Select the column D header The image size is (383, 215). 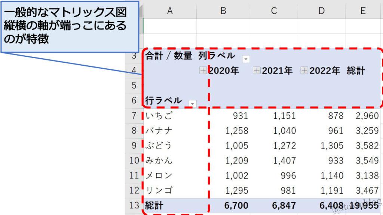321,11
